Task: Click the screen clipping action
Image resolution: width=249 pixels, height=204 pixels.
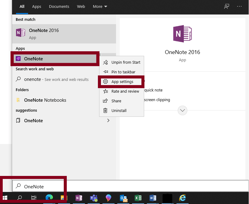Action: [157, 100]
